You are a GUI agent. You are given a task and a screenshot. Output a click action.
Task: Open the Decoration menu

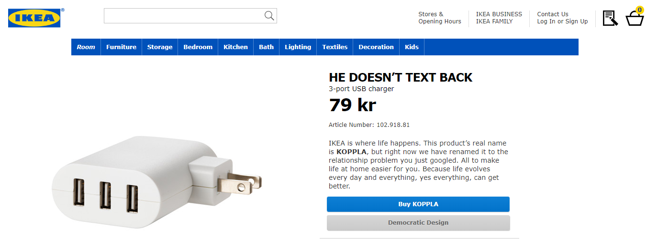[376, 47]
